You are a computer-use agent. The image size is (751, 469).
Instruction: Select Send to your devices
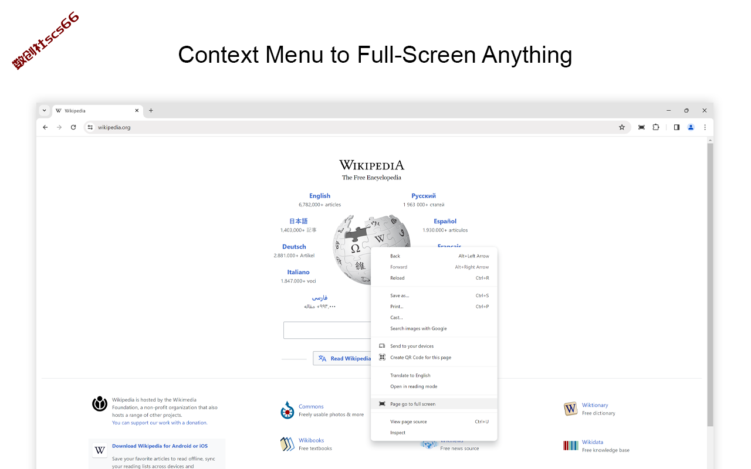(434, 346)
